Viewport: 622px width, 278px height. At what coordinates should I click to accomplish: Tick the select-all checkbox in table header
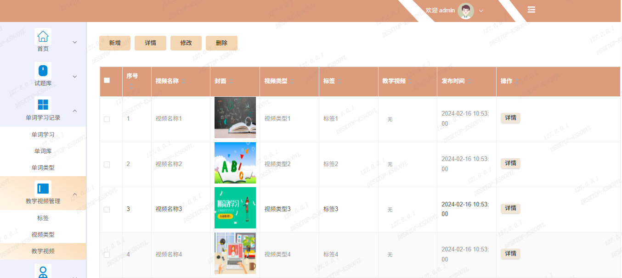[x=107, y=80]
